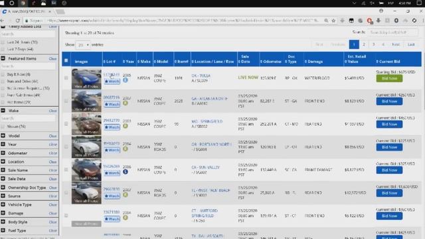The height and width of the screenshot is (239, 425).
Task: Click the green badge in West Palm Beach row
Action: tap(126, 195)
